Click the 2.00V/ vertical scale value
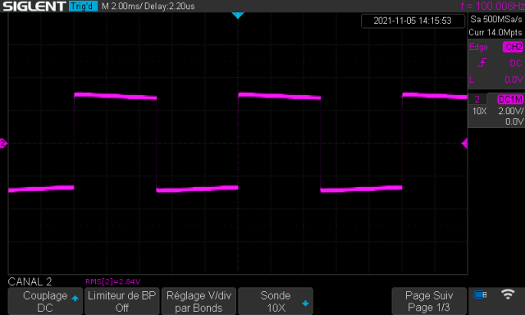 point(511,111)
